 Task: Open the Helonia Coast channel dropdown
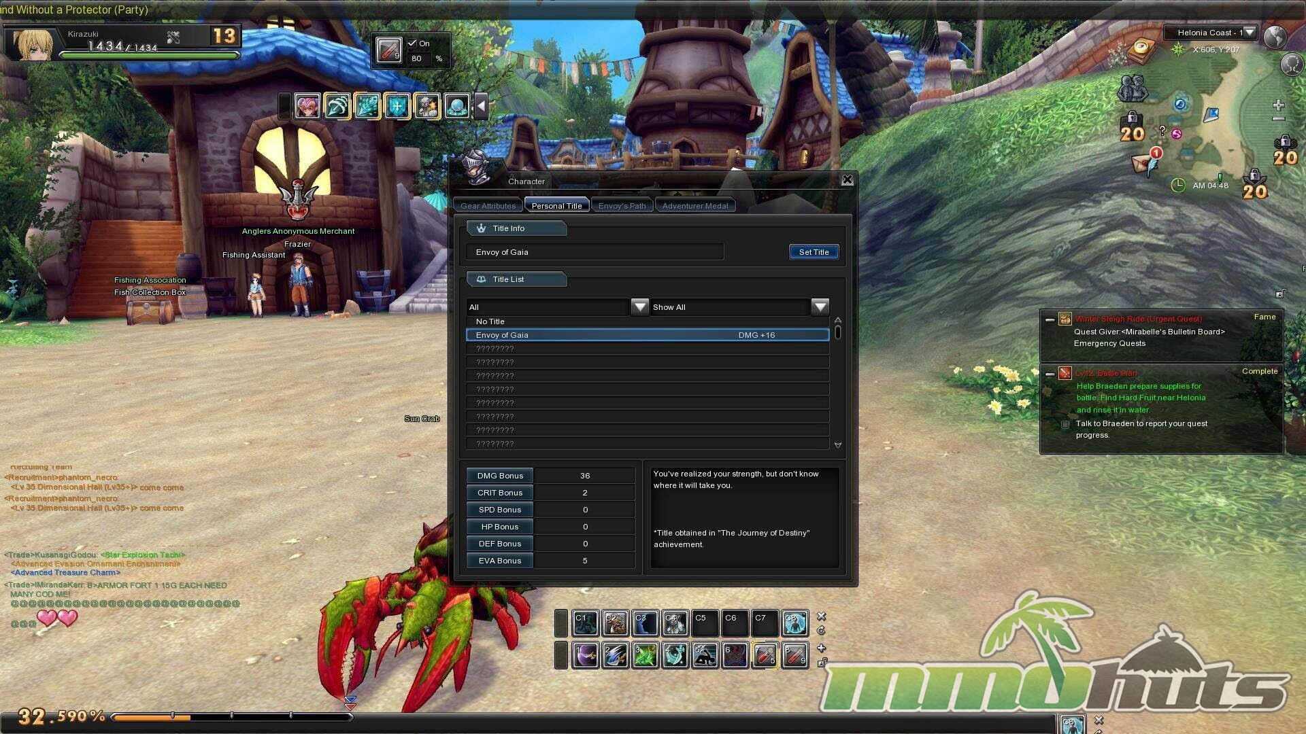(1250, 32)
